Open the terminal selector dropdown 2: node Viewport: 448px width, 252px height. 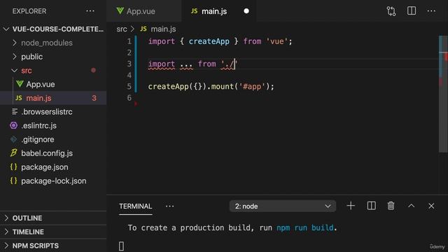tap(283, 206)
